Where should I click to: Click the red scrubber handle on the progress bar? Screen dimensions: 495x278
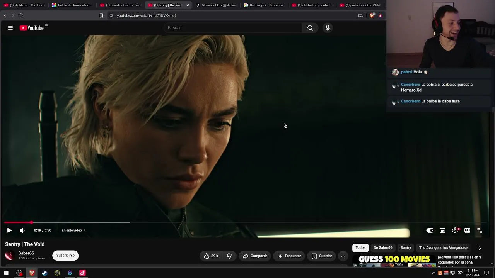click(31, 222)
